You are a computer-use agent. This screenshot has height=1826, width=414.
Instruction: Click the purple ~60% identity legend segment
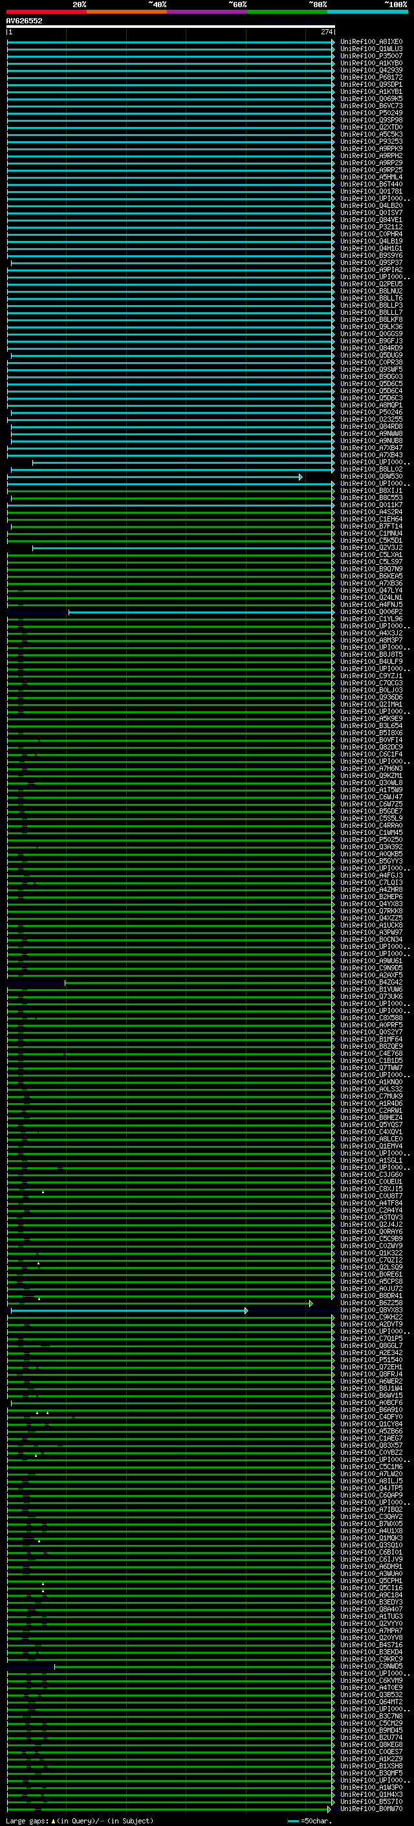tap(208, 12)
